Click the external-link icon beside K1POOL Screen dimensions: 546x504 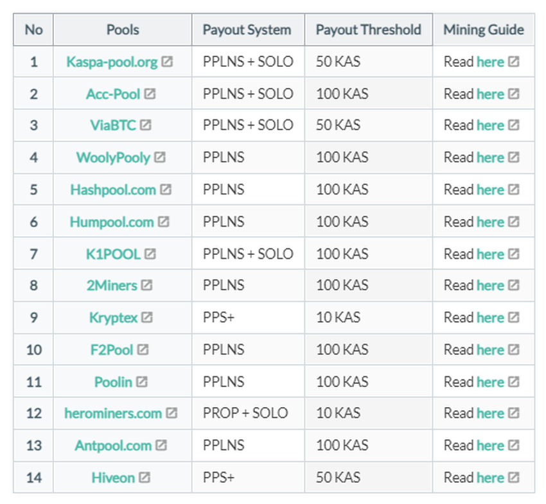(150, 254)
